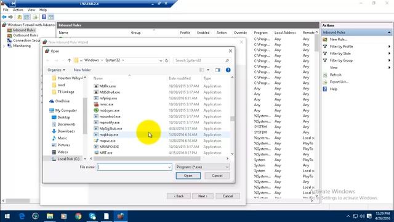Click the up-folder arrow in Open dialog

(69, 60)
